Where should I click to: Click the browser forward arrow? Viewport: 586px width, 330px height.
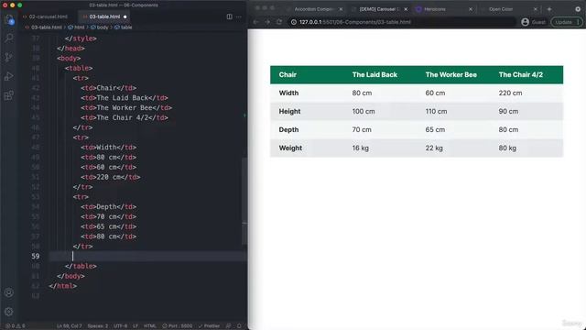pos(267,22)
